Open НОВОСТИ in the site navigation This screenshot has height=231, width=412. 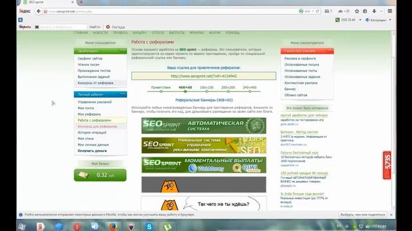click(x=100, y=33)
